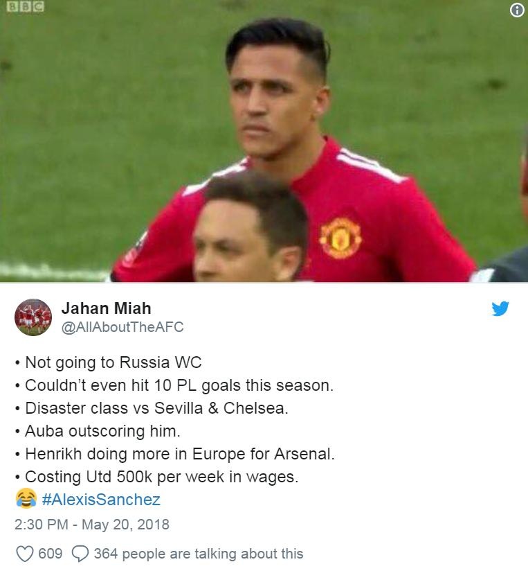Open the info icon in the top corner
Image resolution: width=528 pixels, height=571 pixels.
(516, 10)
